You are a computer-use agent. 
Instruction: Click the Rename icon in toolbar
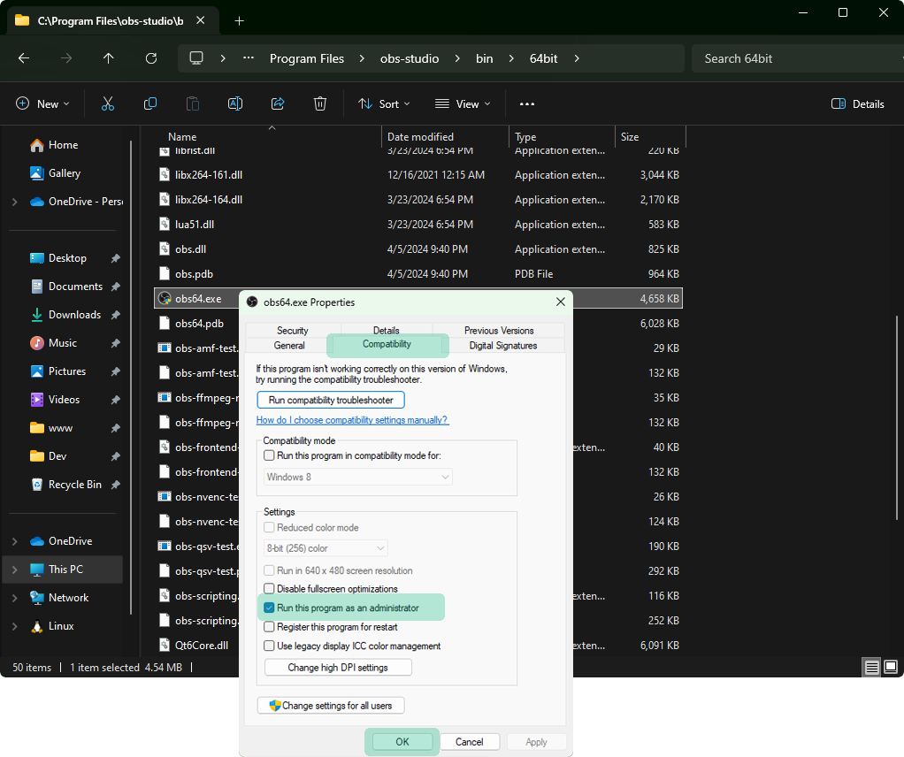tap(235, 103)
